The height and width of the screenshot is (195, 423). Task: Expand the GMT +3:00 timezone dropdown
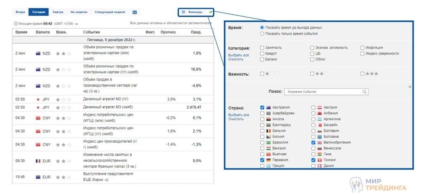pos(77,24)
